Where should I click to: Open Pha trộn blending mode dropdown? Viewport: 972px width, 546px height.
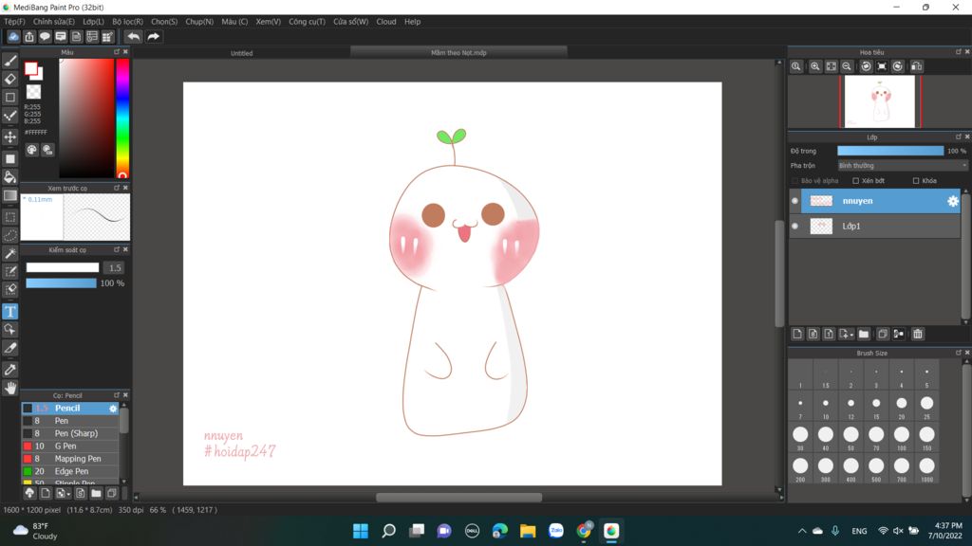(902, 166)
